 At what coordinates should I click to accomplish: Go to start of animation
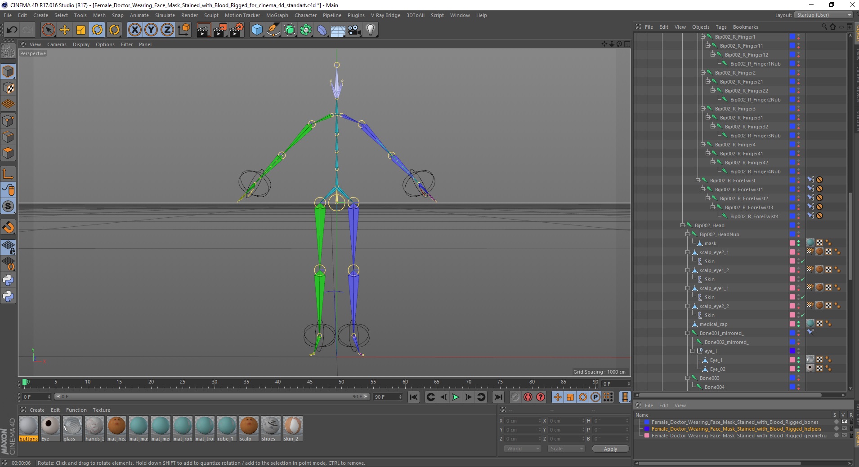coord(414,397)
